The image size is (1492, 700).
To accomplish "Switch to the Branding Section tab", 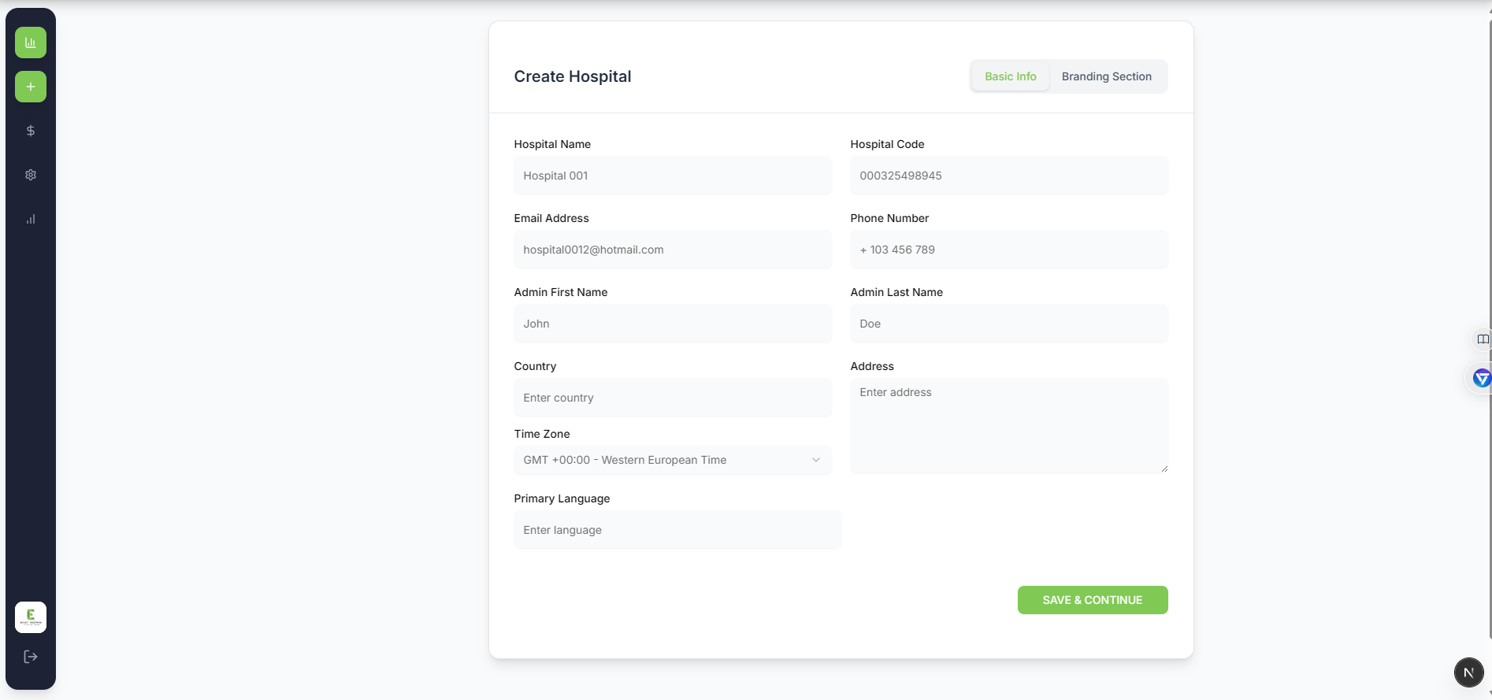I will pyautogui.click(x=1106, y=76).
